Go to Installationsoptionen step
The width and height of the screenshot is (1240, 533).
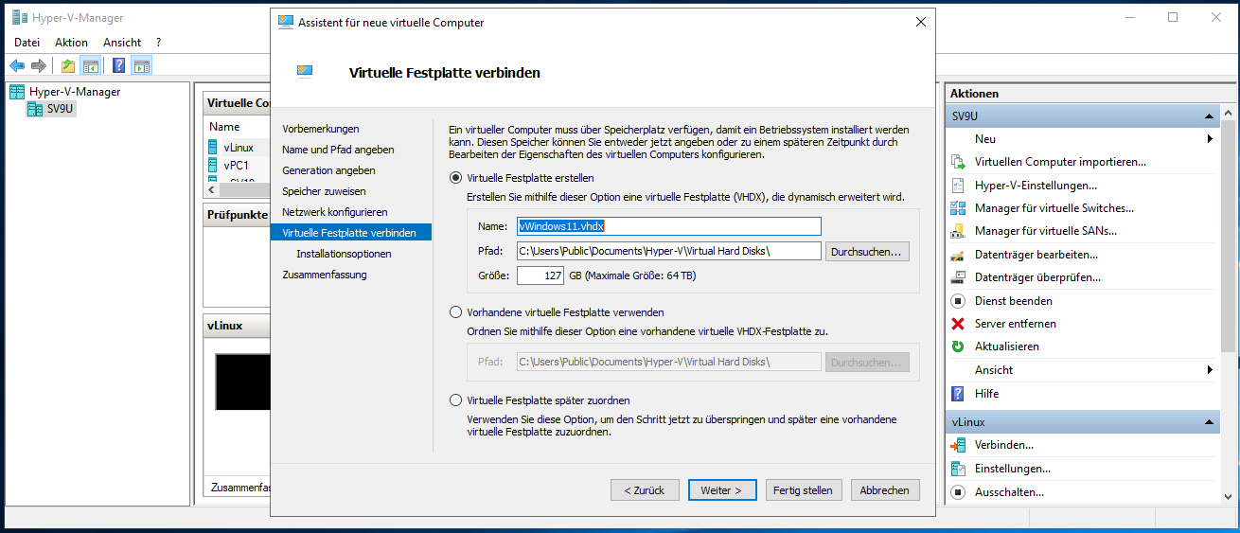pos(344,254)
